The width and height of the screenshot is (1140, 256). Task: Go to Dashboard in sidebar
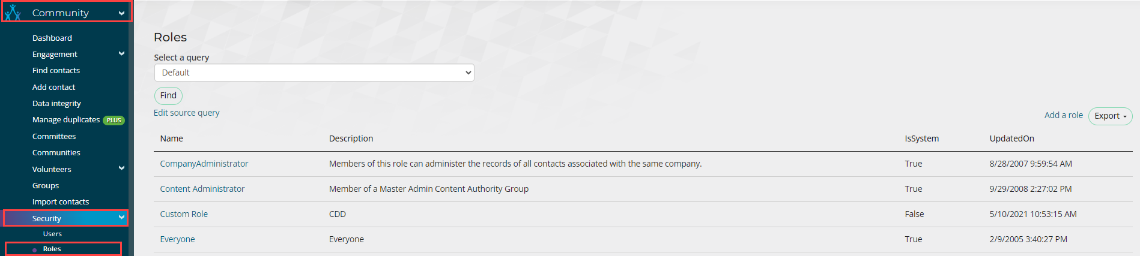[52, 38]
